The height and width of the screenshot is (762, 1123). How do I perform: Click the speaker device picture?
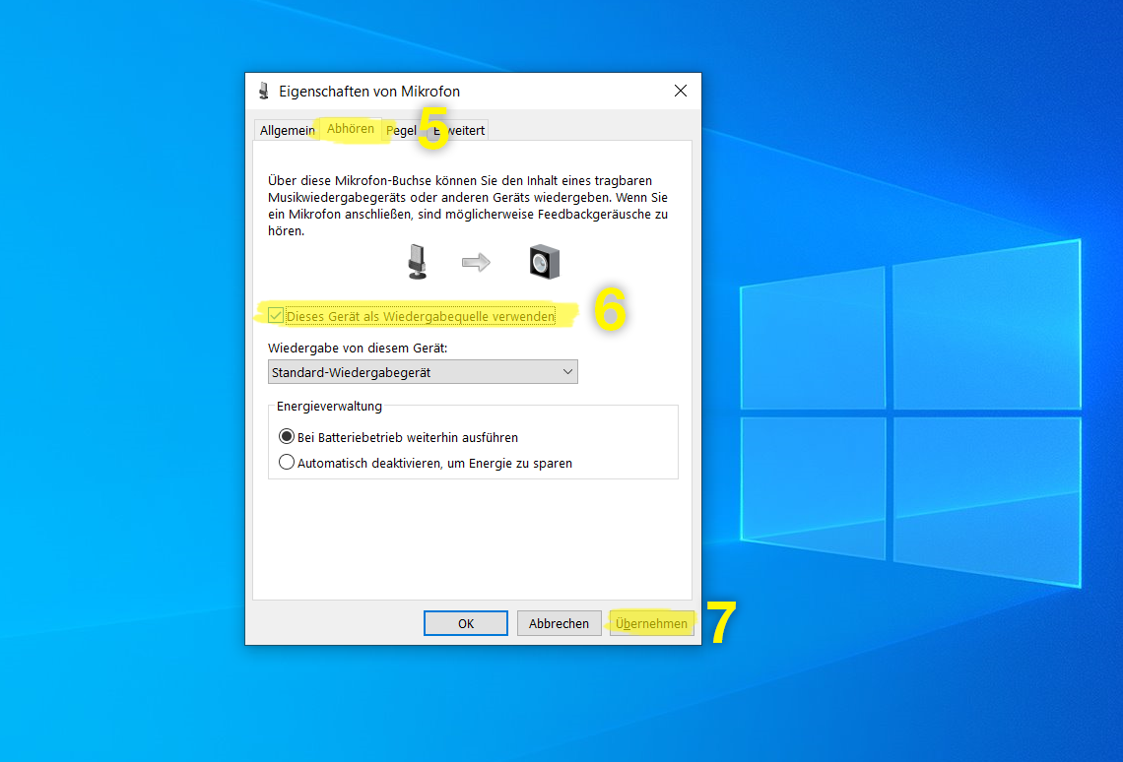[x=545, y=261]
